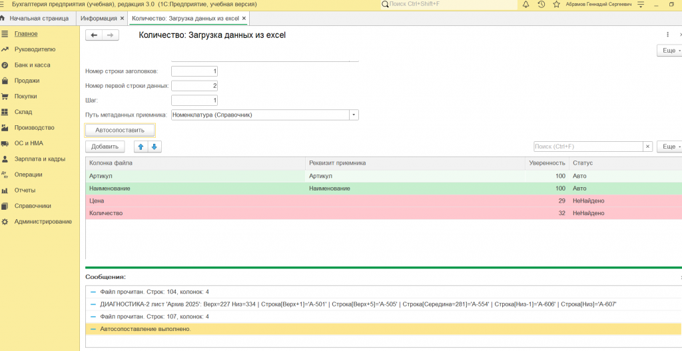The image size is (682, 351).
Task: Click Наименование cell in Реквизит приемника
Action: pyautogui.click(x=416, y=188)
